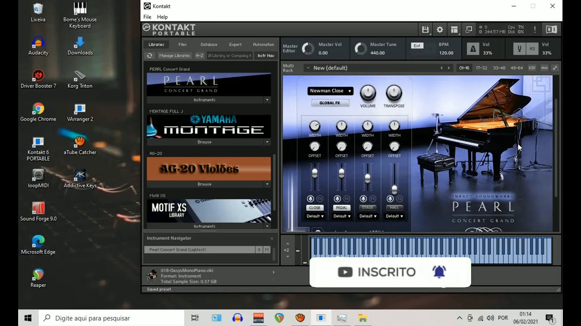Select the Libraries tab

(x=156, y=44)
